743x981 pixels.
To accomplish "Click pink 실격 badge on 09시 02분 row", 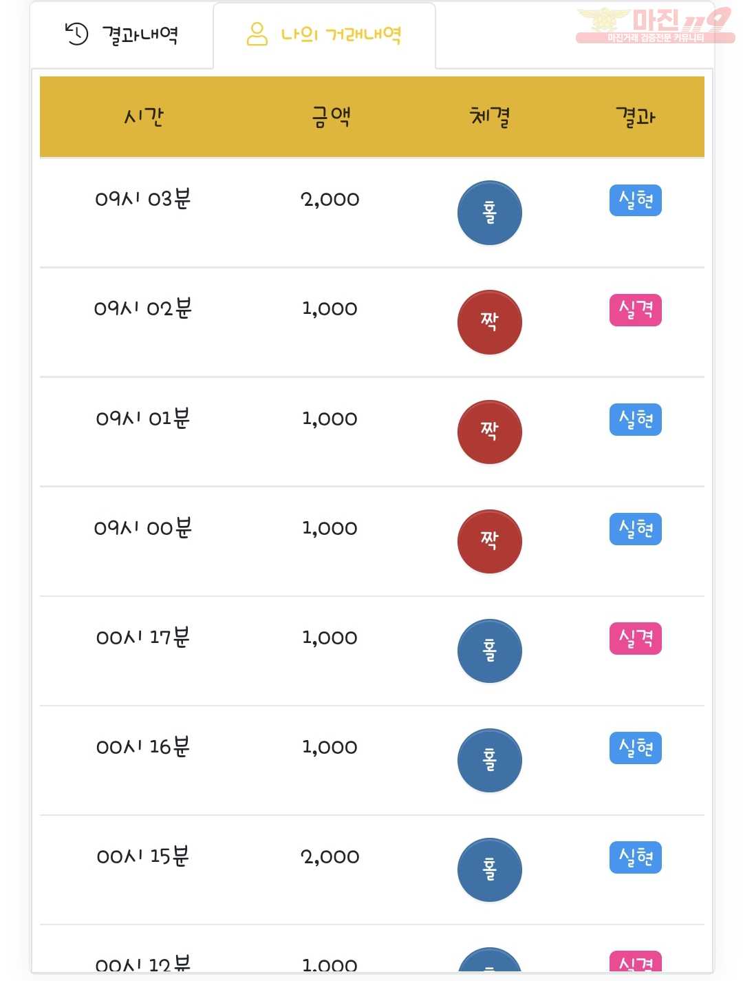I will coord(636,310).
